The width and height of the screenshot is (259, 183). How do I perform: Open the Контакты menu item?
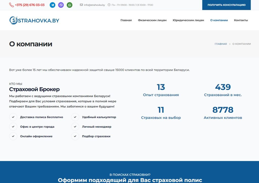point(241,20)
